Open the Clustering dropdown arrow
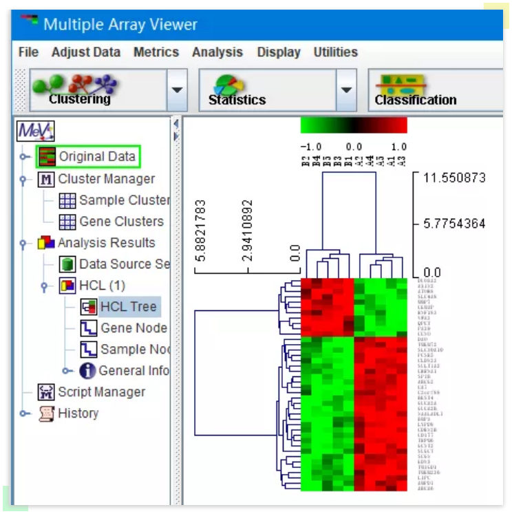This screenshot has height=514, width=512. (177, 90)
